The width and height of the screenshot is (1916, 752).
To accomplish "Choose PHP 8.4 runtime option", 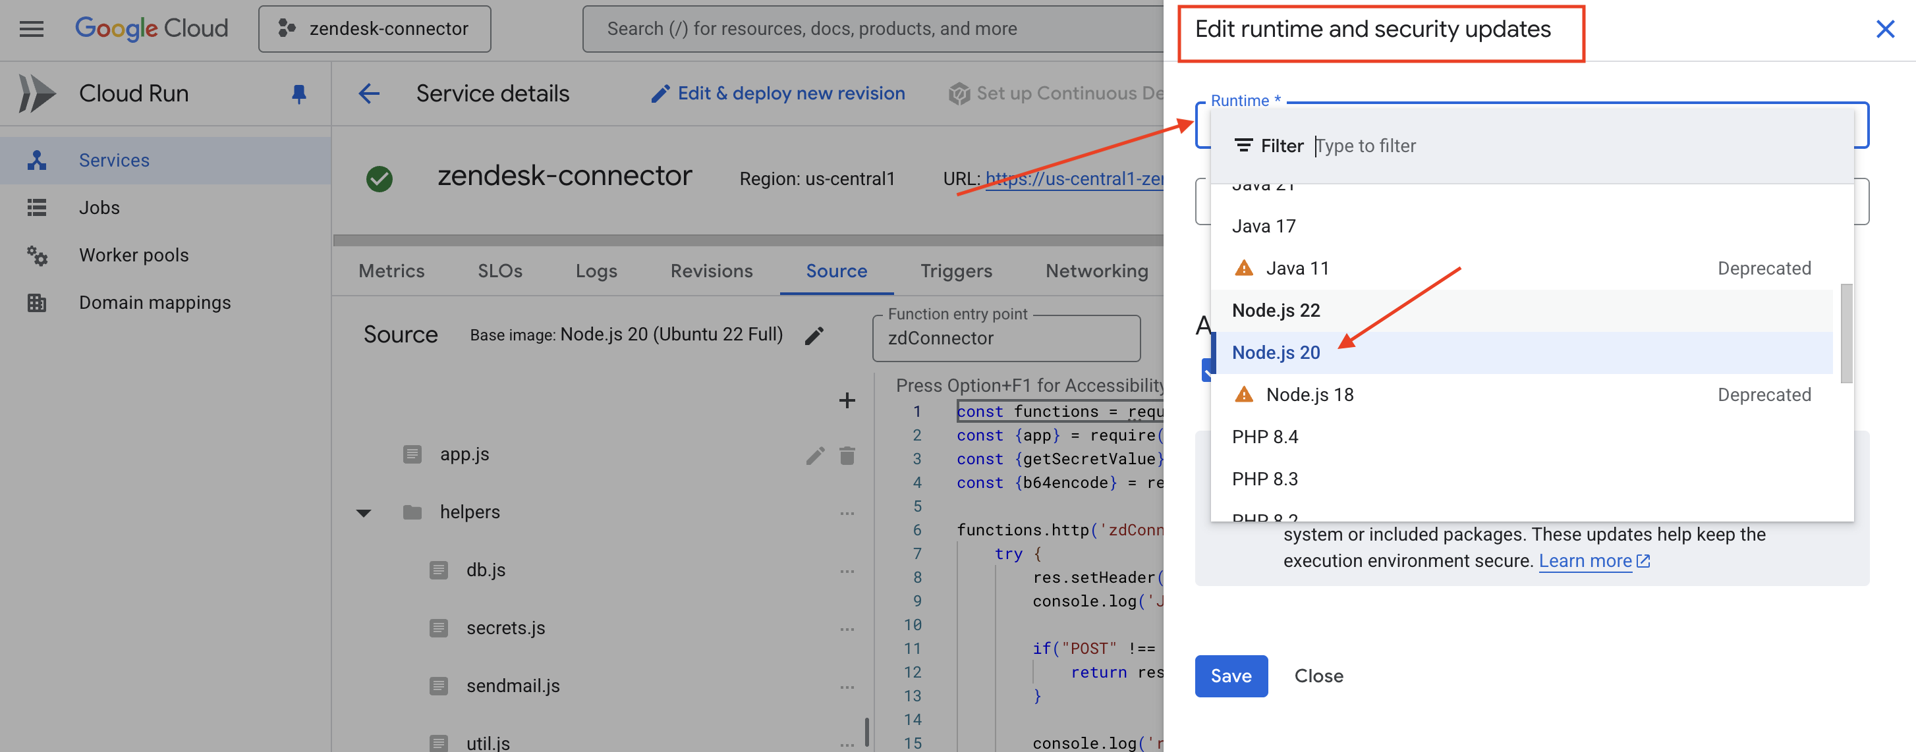I will coord(1264,437).
